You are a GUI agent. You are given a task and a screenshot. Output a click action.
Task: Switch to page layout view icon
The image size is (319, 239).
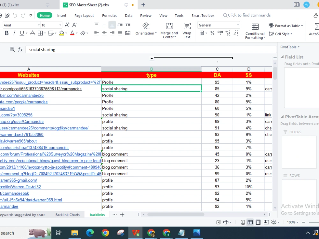point(258,222)
